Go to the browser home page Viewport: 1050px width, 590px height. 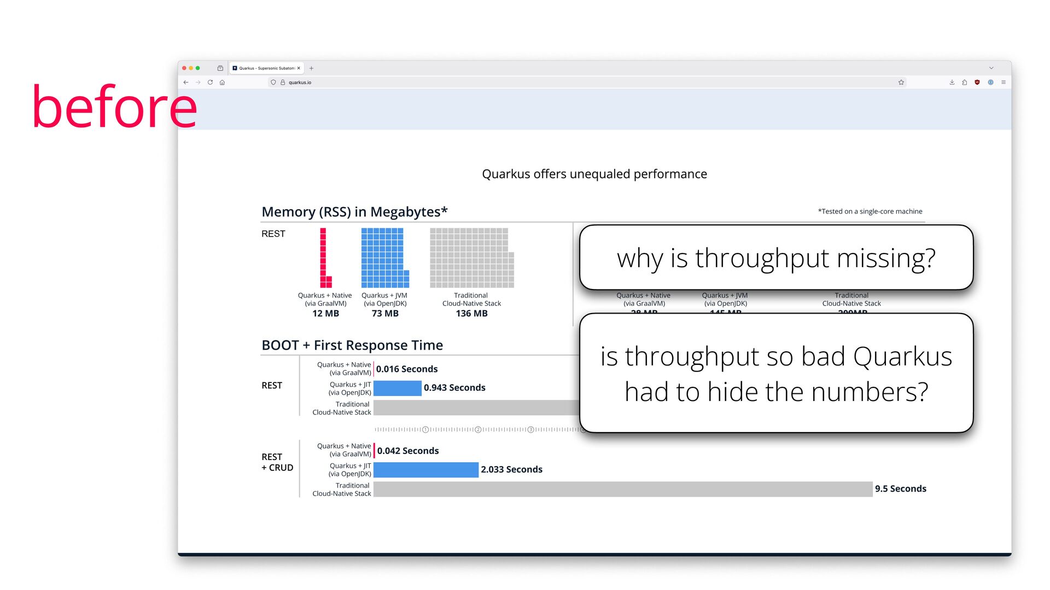[x=222, y=82]
